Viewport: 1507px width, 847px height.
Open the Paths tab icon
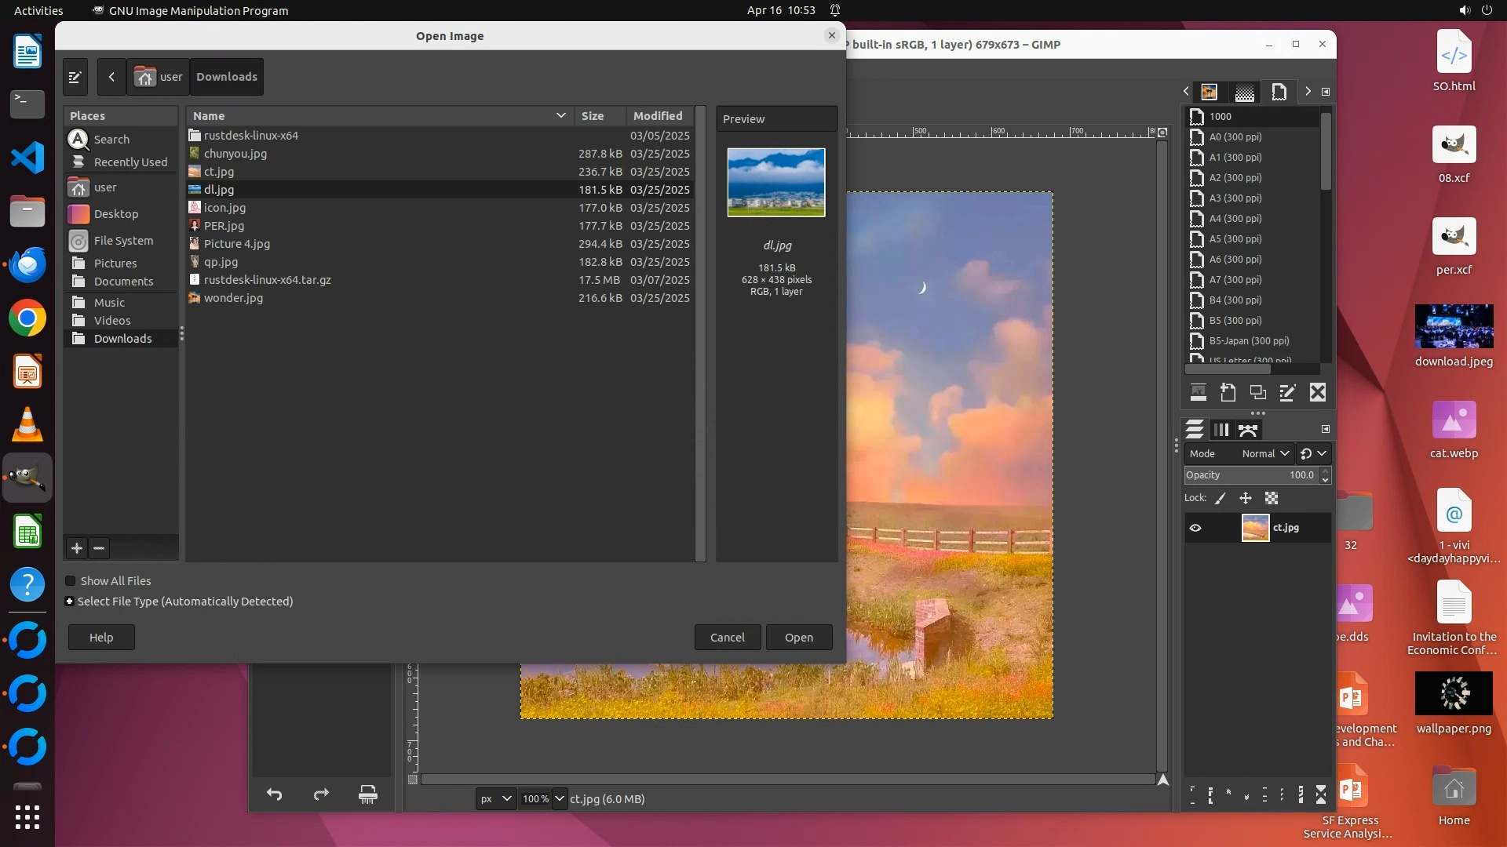(1248, 430)
